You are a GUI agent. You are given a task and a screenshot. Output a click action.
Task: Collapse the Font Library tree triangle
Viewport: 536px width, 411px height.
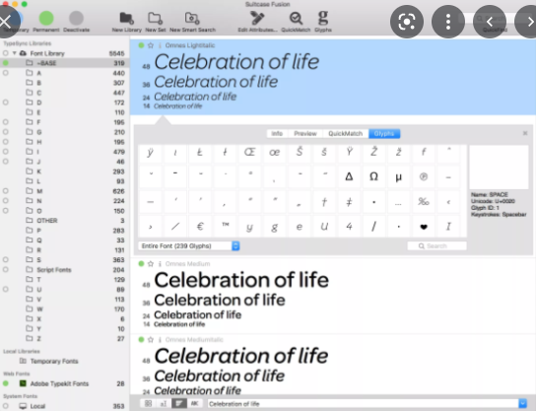(x=15, y=53)
